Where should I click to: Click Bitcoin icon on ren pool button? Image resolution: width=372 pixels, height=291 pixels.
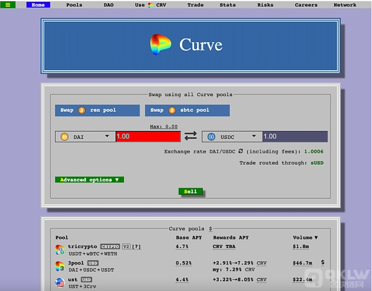point(82,110)
